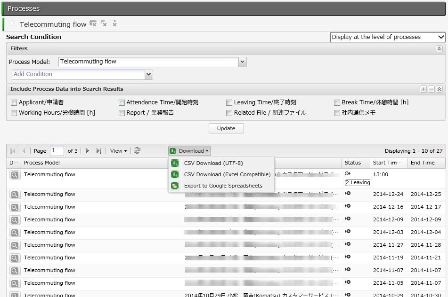
Task: Expand the Add Condition combo box
Action: [x=149, y=74]
